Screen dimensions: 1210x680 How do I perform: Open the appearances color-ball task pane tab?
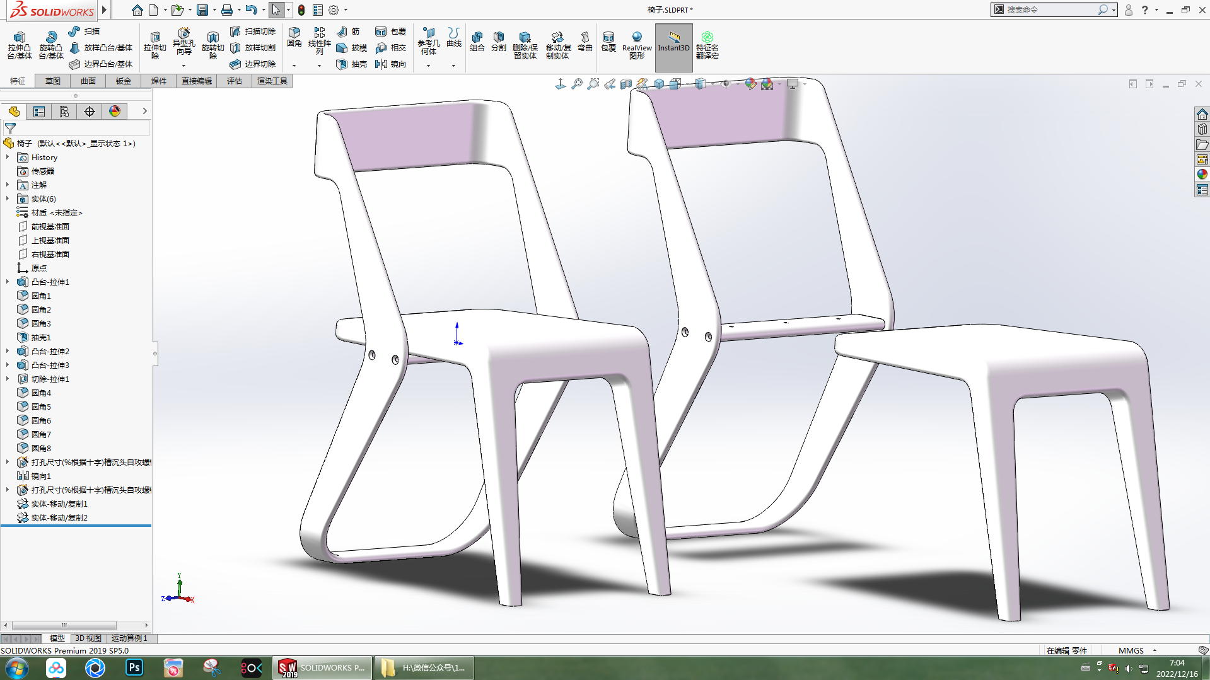click(1202, 175)
